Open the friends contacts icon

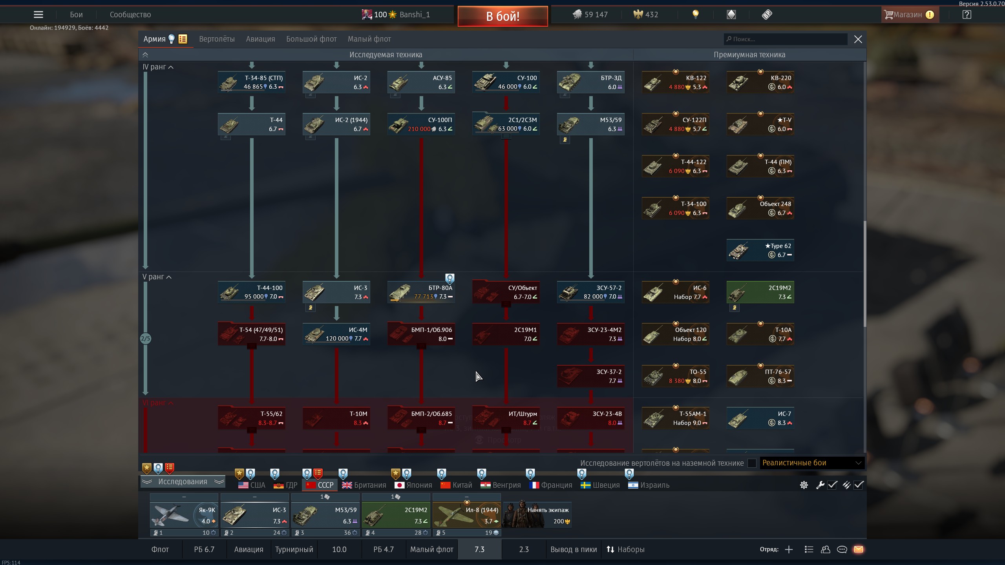[x=825, y=549]
